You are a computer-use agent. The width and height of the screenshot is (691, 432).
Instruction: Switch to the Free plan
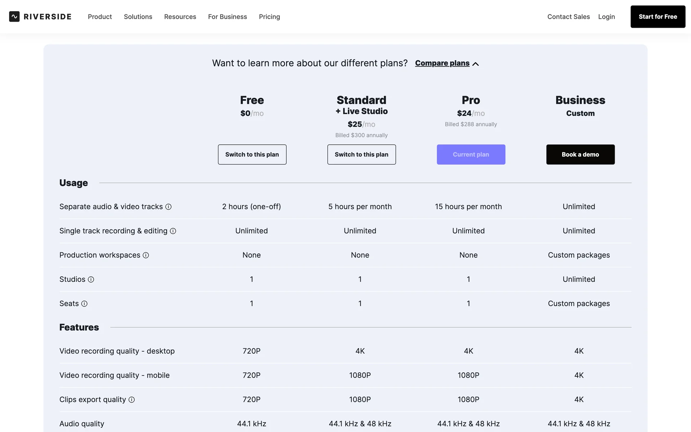[252, 154]
